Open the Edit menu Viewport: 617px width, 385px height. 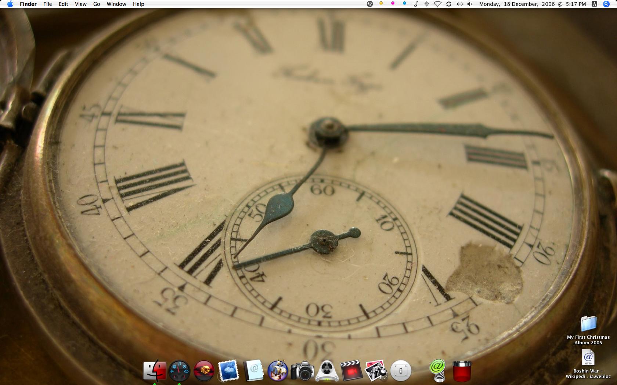[x=64, y=4]
